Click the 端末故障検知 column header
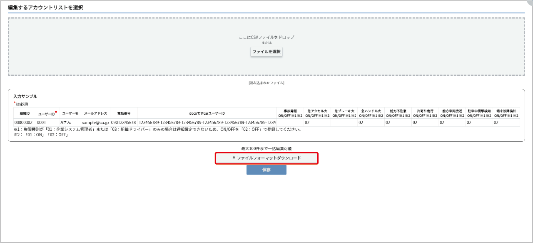 point(506,113)
